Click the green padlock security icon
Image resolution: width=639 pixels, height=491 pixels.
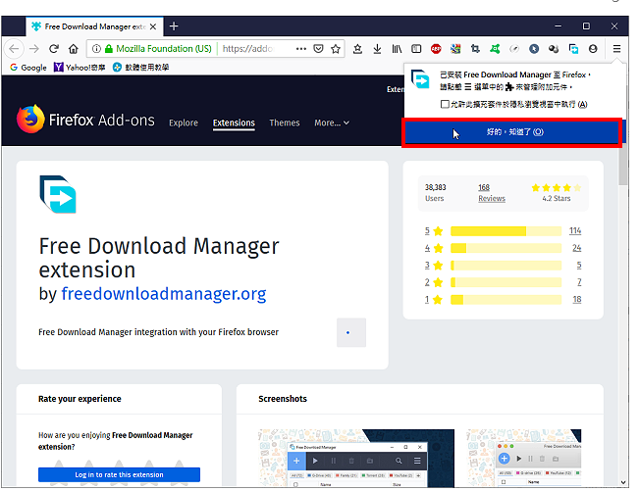pos(108,49)
